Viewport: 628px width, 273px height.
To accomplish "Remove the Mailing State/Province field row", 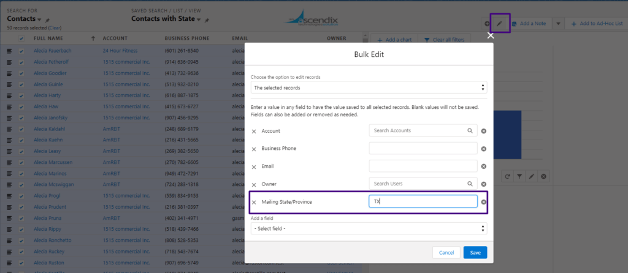I will tap(254, 202).
